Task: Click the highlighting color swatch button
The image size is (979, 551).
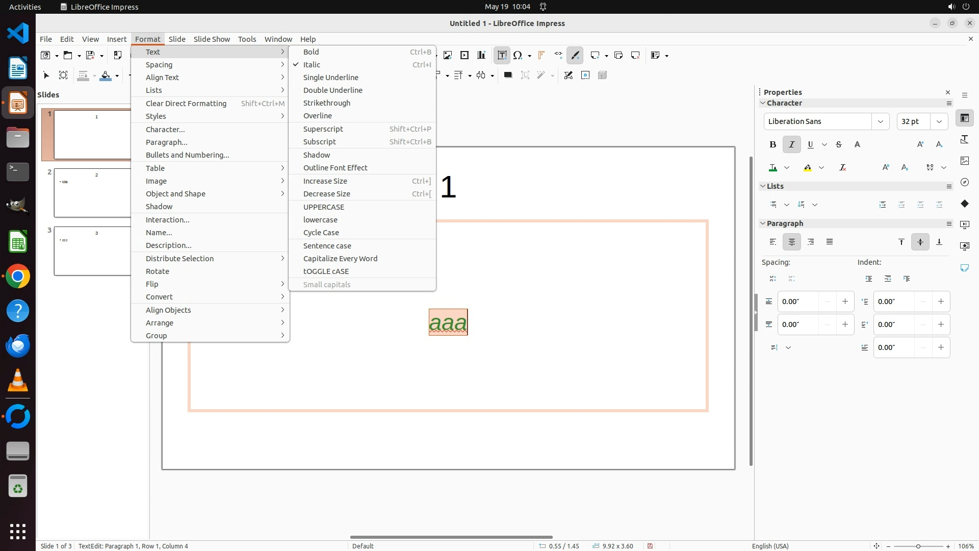Action: [x=808, y=167]
